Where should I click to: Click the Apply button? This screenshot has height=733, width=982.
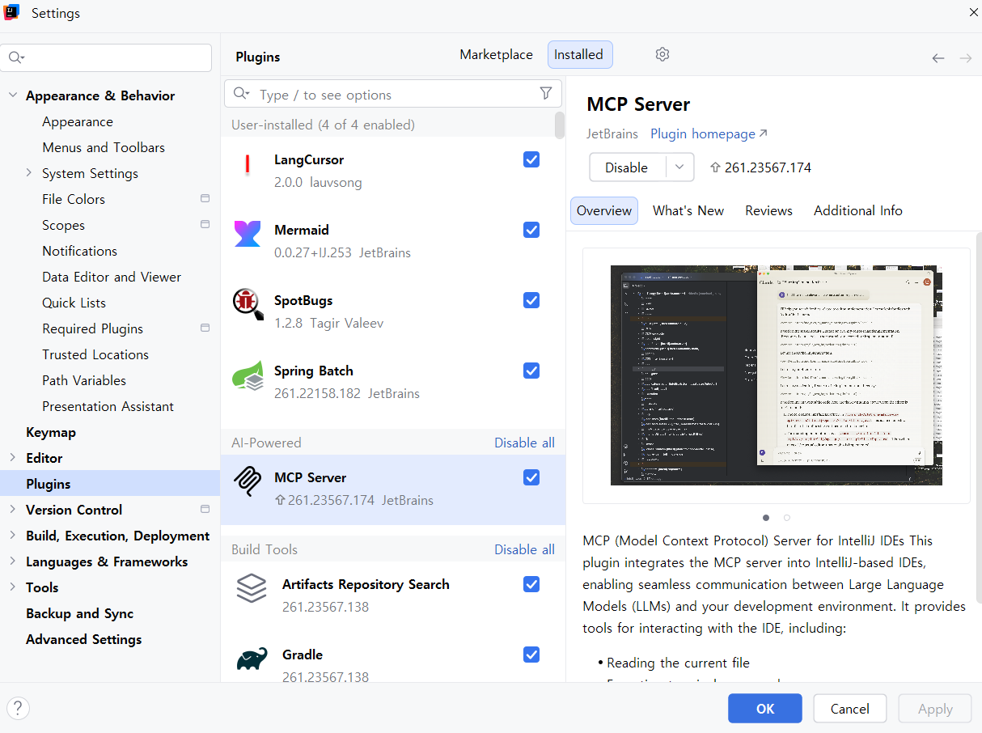(x=935, y=709)
